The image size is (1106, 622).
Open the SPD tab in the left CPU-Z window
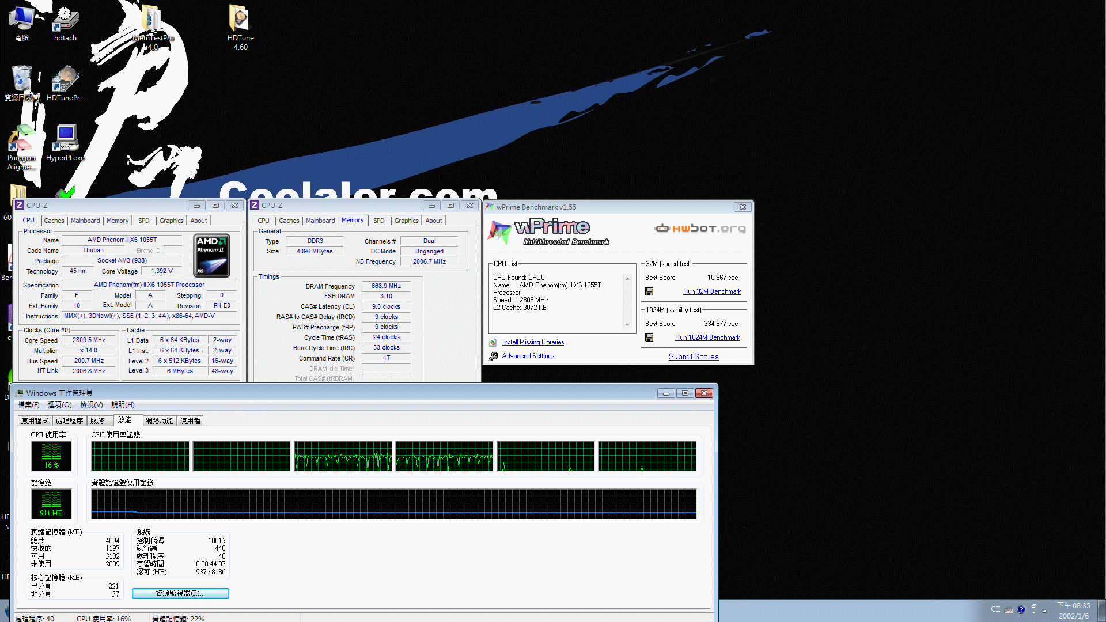pos(144,221)
